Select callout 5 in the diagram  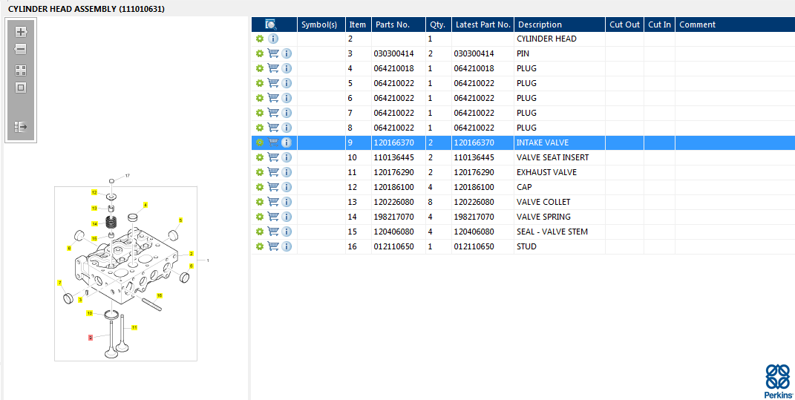point(180,220)
